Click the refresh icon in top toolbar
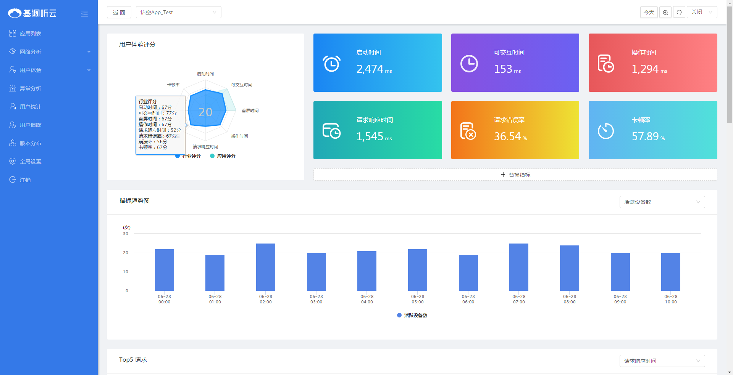 (679, 12)
